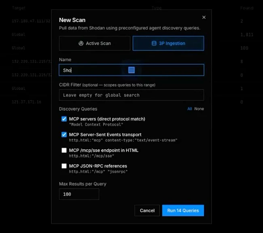The width and height of the screenshot is (263, 233).
Task: Enable MCP /mcp/sse endpoint in HTML
Action: [x=64, y=150]
